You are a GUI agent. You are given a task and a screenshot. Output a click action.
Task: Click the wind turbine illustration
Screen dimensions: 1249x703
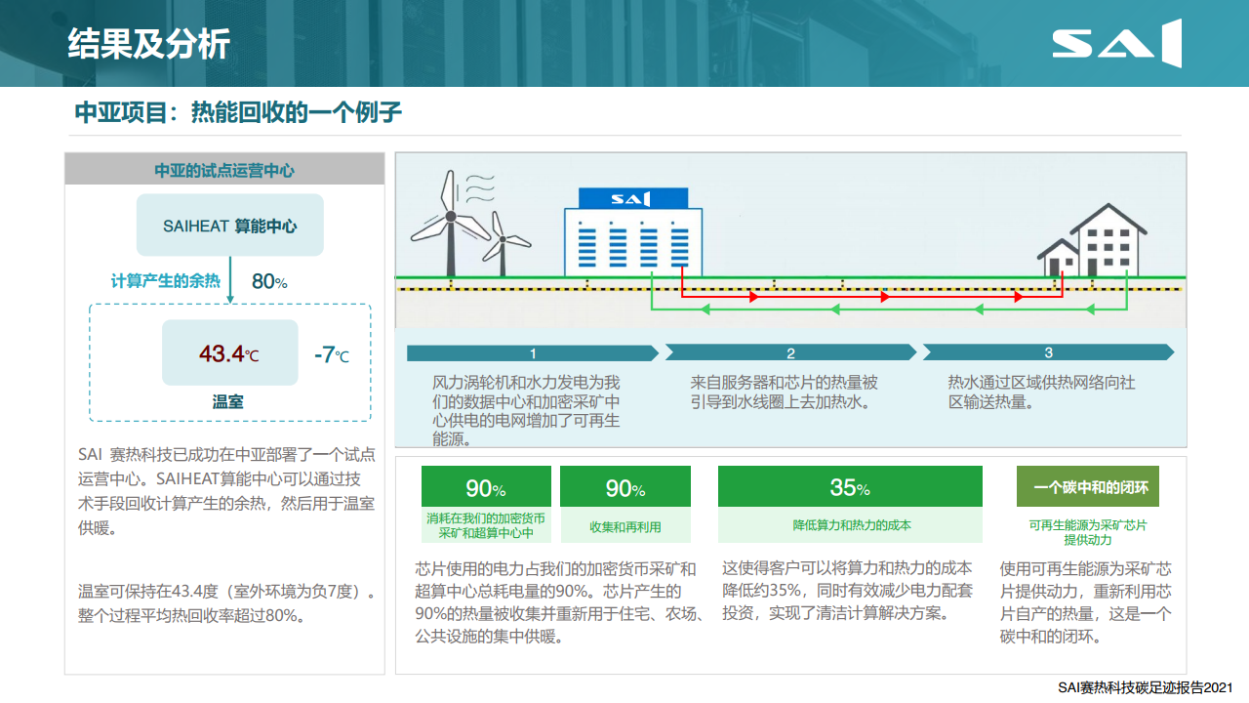point(470,225)
